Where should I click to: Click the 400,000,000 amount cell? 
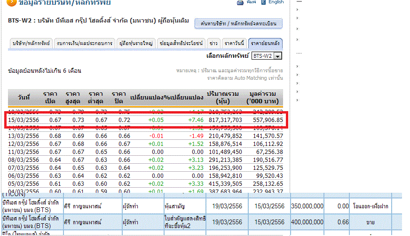(307, 222)
